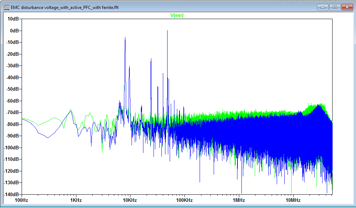Click the 10MHz frequency axis label
This screenshot has height=208, width=356.
(293, 200)
